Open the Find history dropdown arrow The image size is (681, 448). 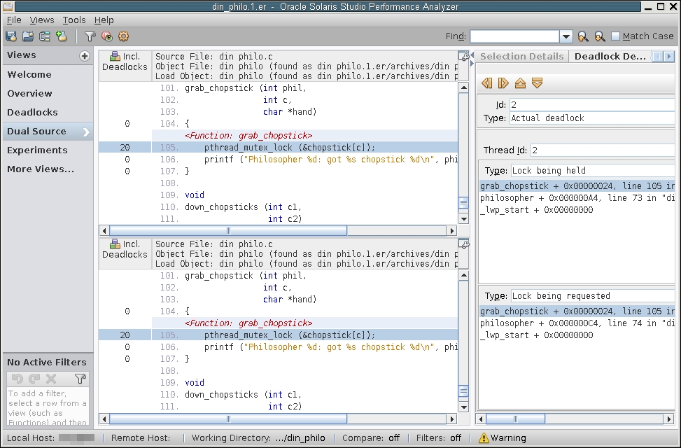pos(566,36)
